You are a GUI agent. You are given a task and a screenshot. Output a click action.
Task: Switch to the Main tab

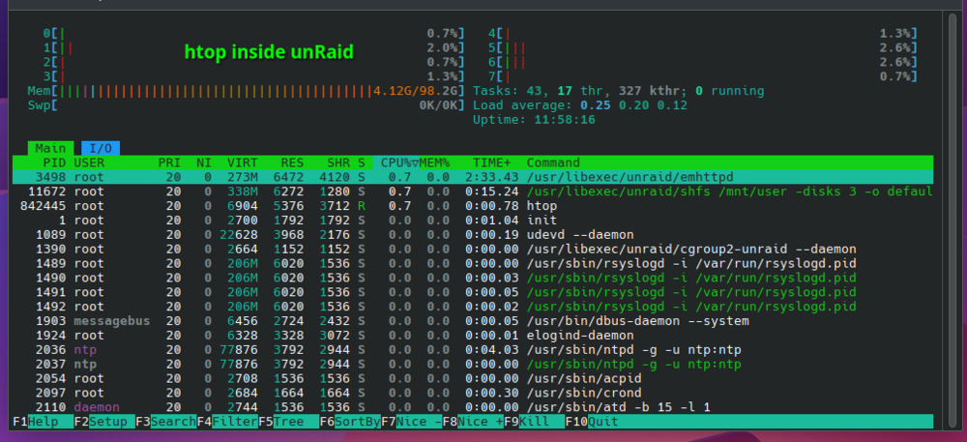50,148
